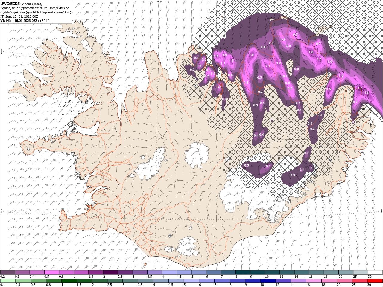Click the lavender snow swatch between 4 and 4.5

(x=169, y=272)
